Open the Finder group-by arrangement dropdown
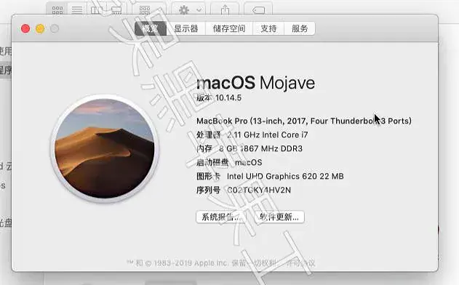The height and width of the screenshot is (285, 459). [x=148, y=10]
